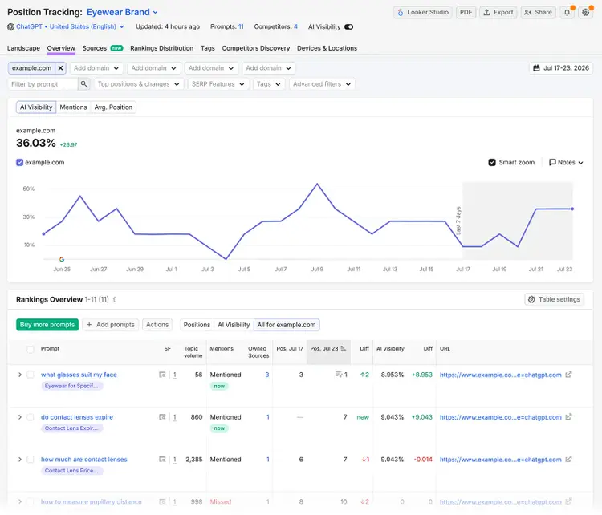
Task: Click SERP feature icon in 'what glasses' row
Action: (x=162, y=375)
